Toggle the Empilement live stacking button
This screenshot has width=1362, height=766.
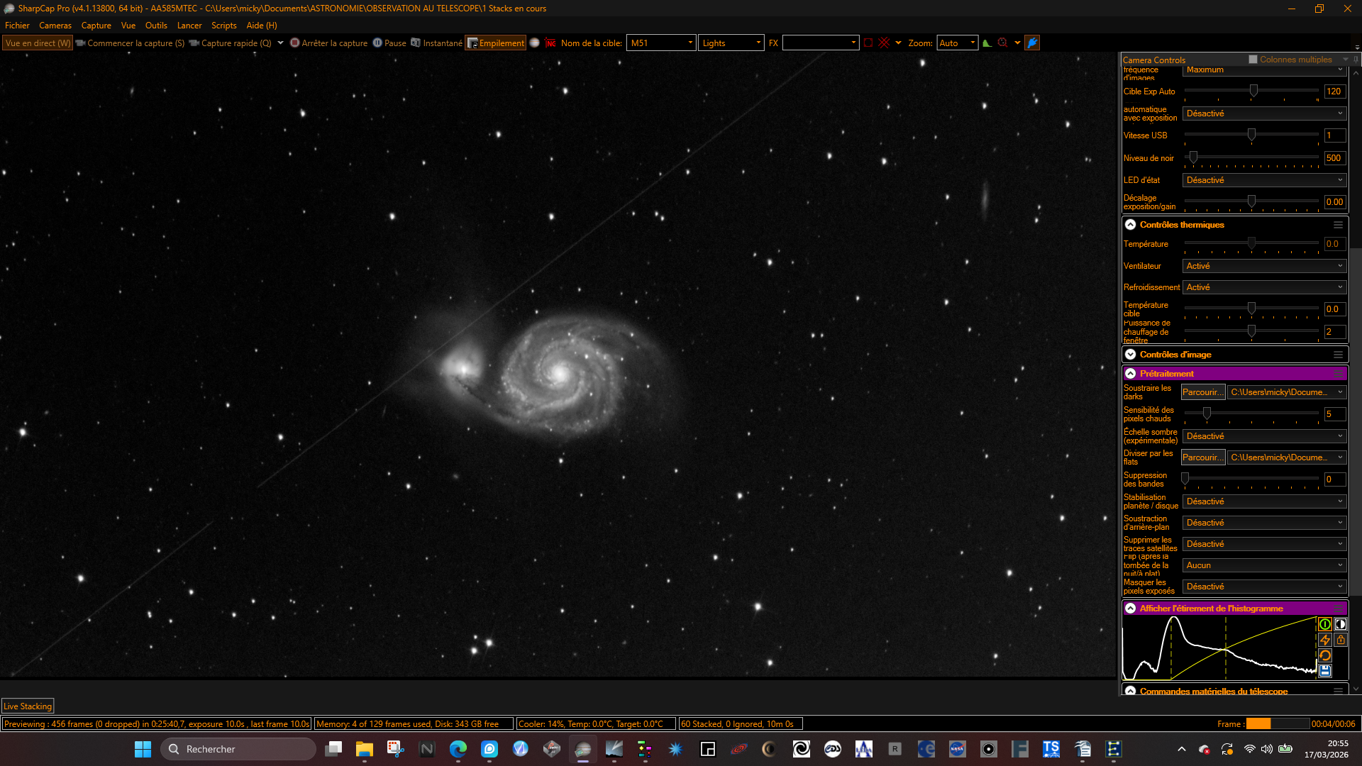(495, 43)
